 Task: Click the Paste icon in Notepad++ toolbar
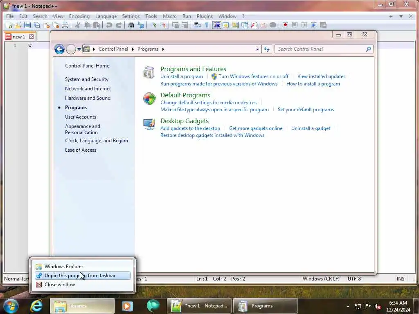[97, 25]
